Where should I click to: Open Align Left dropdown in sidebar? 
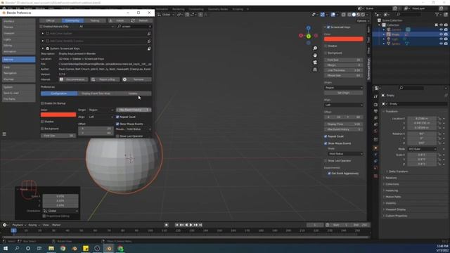[344, 105]
